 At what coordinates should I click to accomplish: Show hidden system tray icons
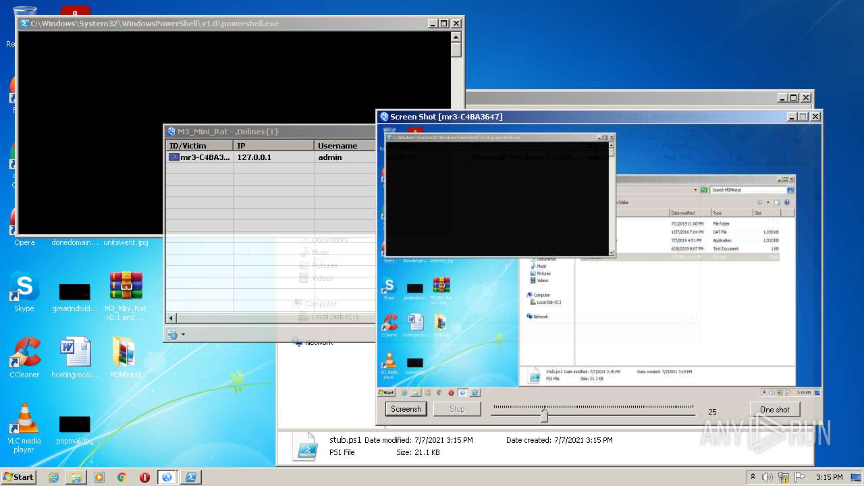(x=753, y=477)
